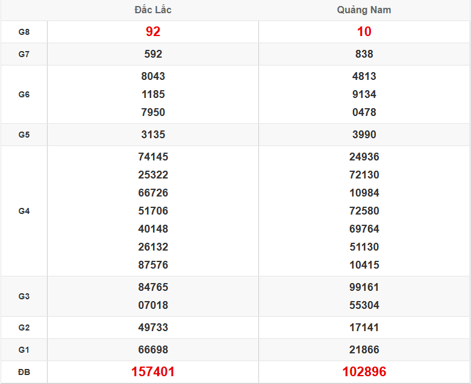471x384 pixels.
Task: Click Quảng Nam special prize 102896
Action: coord(364,372)
